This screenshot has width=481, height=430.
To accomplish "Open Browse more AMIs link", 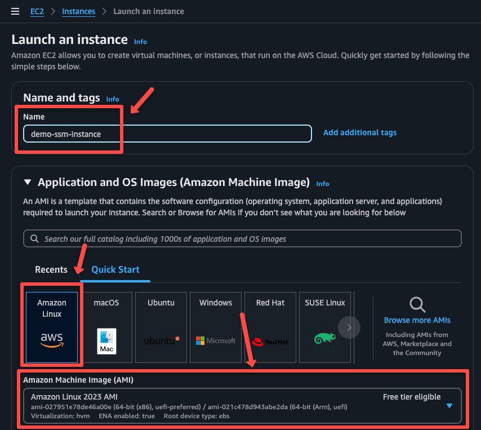I will [x=417, y=320].
